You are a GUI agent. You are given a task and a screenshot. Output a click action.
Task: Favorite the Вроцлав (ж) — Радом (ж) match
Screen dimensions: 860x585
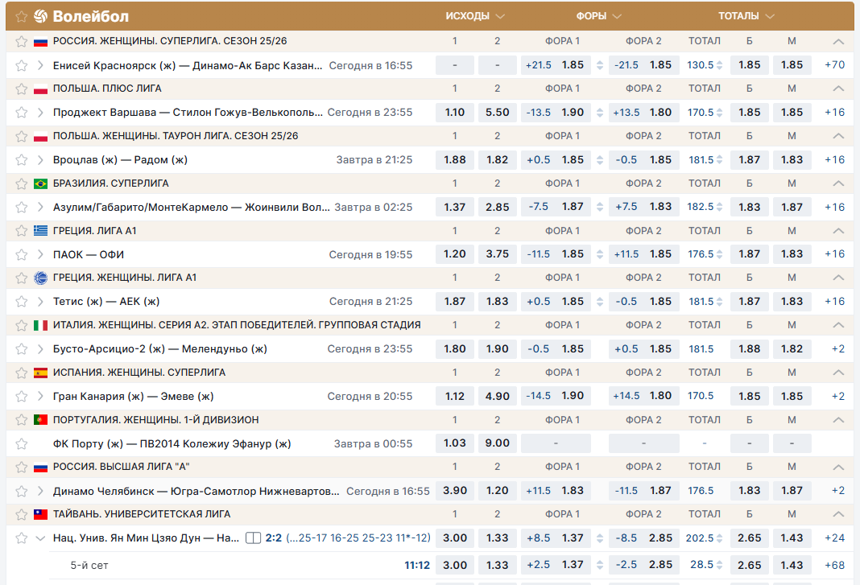[x=22, y=159]
